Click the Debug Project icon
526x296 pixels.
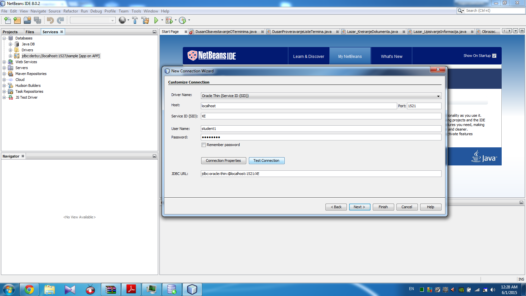[x=169, y=20]
